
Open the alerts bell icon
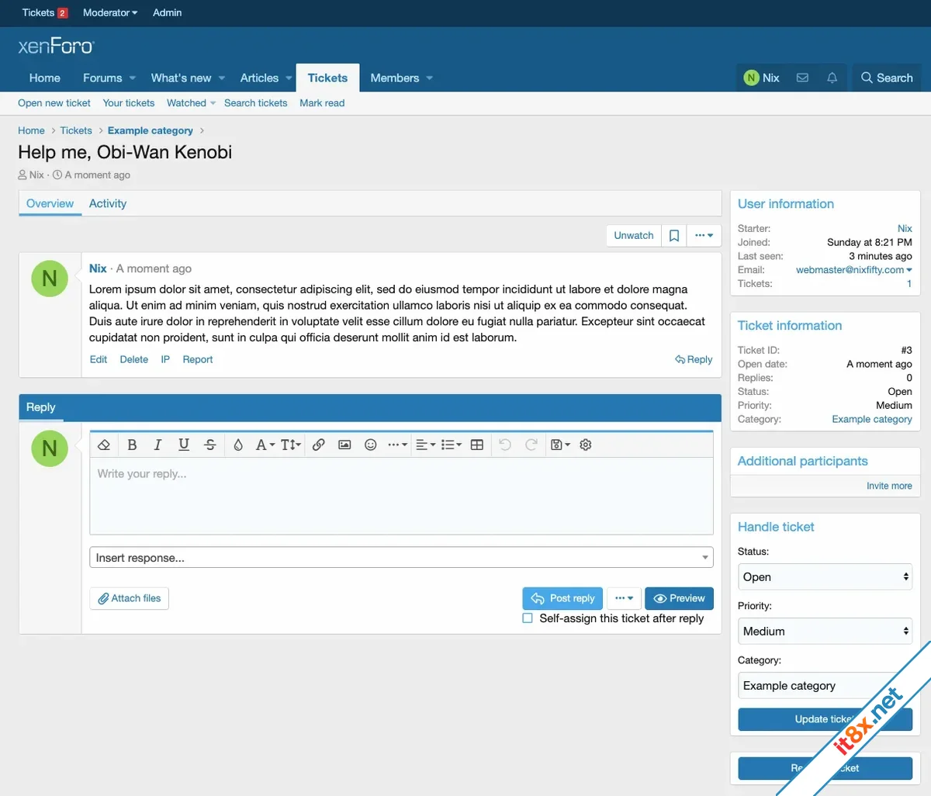tap(832, 78)
